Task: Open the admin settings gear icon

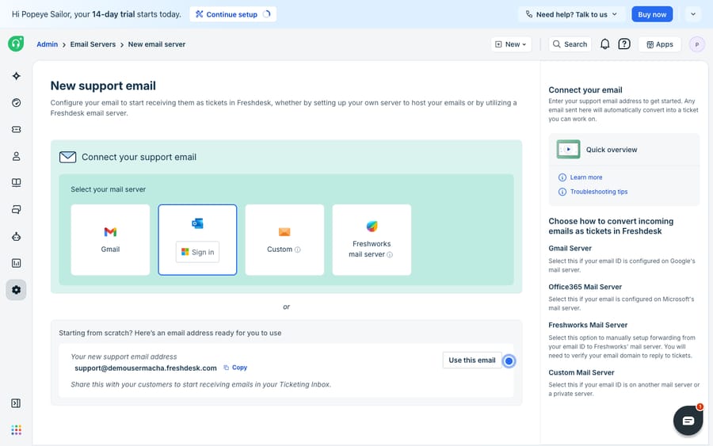Action: pyautogui.click(x=17, y=290)
